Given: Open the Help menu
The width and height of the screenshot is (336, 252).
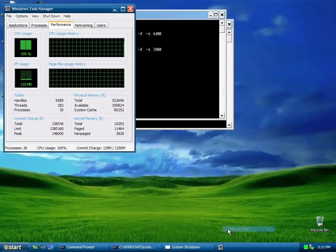Looking at the screenshot, I should [67, 16].
